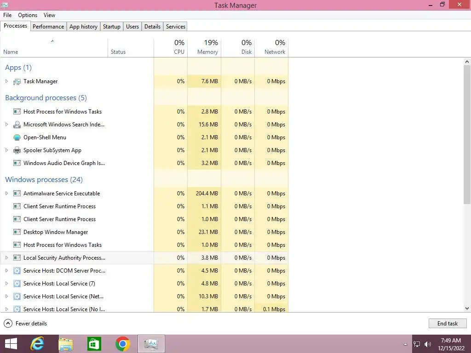Click the Service Host: DCOM Server gear icon
471x353 pixels.
click(17, 271)
